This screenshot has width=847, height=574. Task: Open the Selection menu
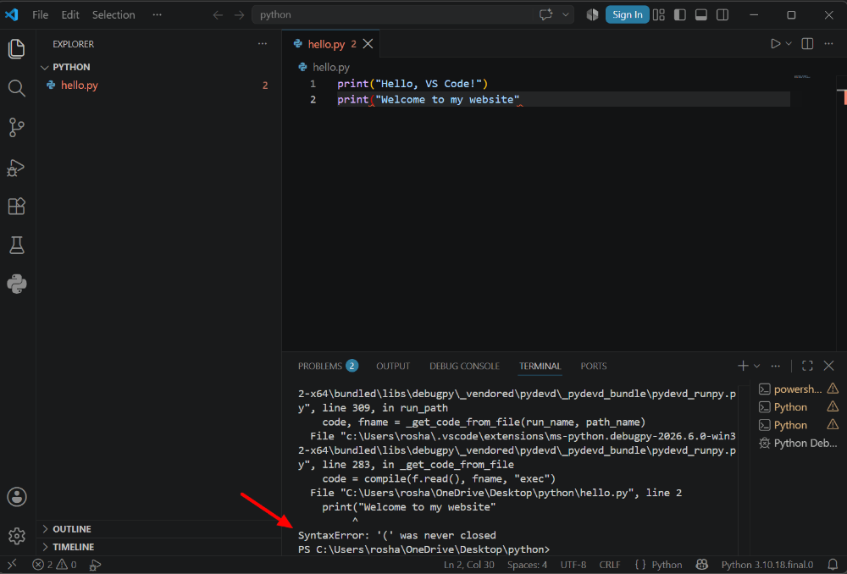113,14
